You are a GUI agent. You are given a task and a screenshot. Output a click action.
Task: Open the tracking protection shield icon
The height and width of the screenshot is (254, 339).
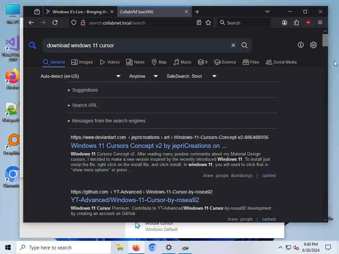(74, 23)
